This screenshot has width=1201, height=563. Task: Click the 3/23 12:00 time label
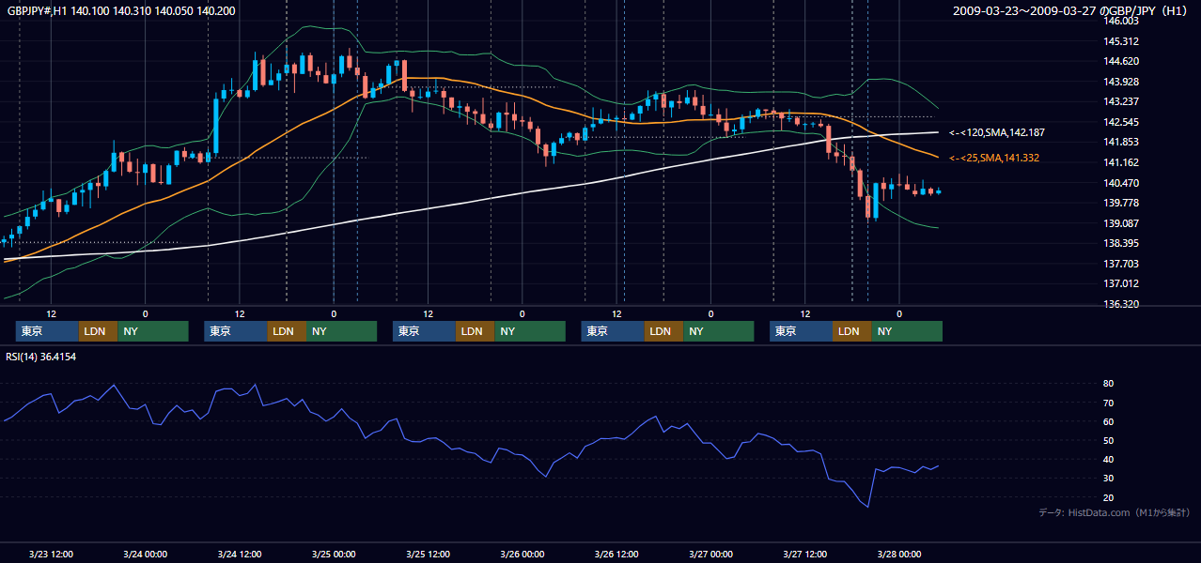click(x=51, y=554)
